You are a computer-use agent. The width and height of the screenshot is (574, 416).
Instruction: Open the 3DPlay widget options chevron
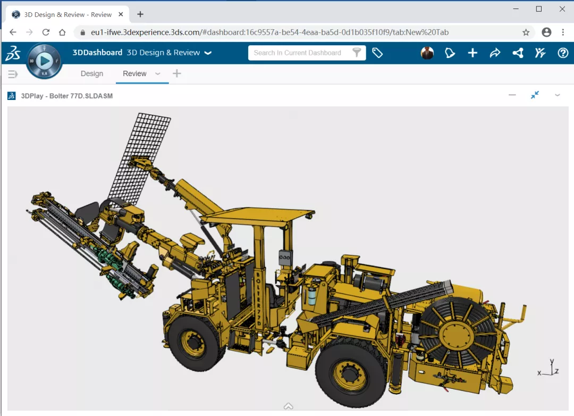(558, 95)
